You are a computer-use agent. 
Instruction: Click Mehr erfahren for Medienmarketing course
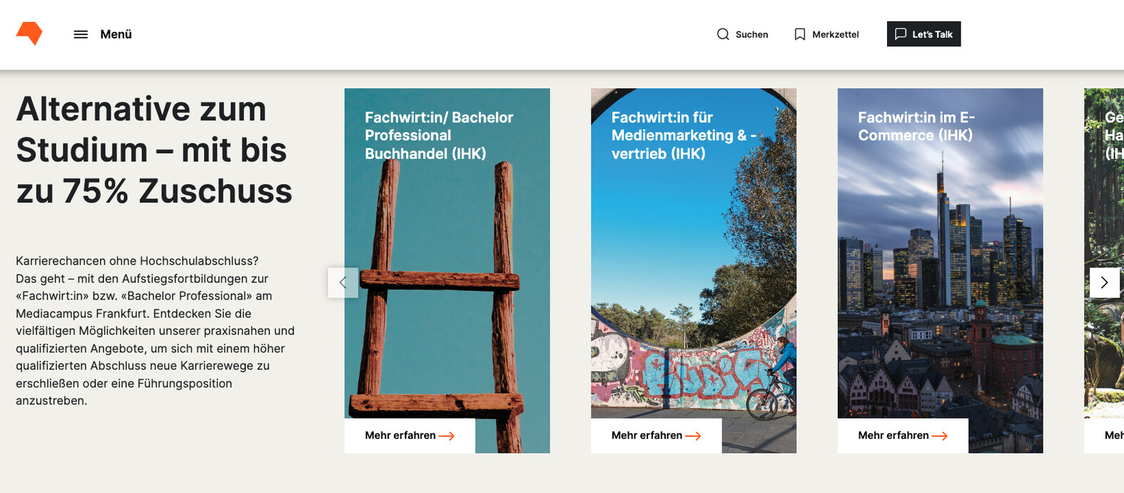pyautogui.click(x=647, y=435)
